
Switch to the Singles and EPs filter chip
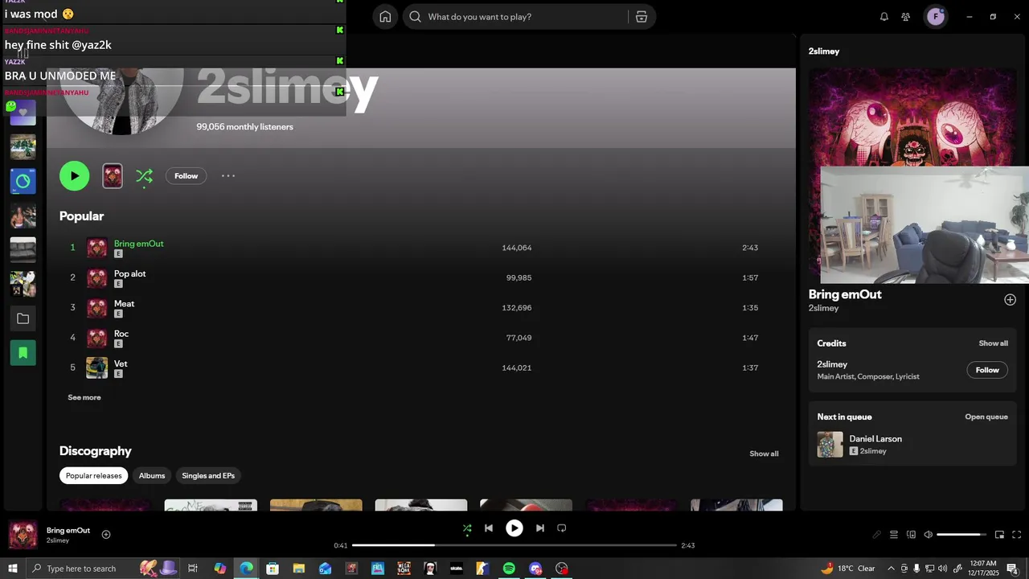pyautogui.click(x=208, y=475)
